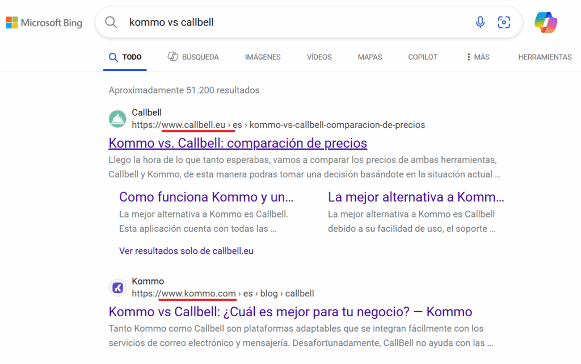Open 'Como funciona Kommo y un…' sublink
Viewport: 581px width, 364px height.
(207, 198)
